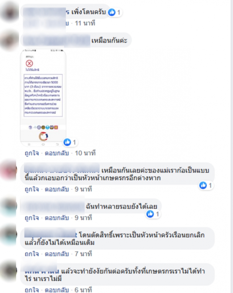Click ถูกใจ under the 10 นาที comment
The height and width of the screenshot is (293, 233).
coord(32,153)
